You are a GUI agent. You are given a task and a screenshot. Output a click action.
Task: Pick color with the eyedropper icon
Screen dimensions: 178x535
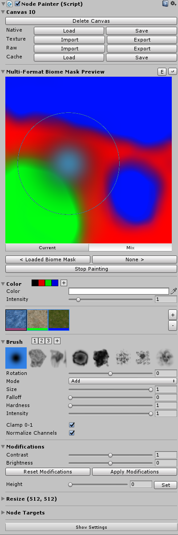pyautogui.click(x=174, y=291)
